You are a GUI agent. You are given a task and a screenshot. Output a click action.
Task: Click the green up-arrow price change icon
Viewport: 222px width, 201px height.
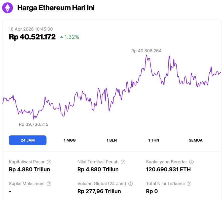tap(61, 37)
